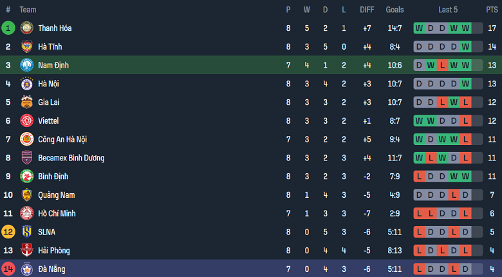The image size is (502, 277).
Task: Open the Gia Lai team logo
Action: point(26,102)
